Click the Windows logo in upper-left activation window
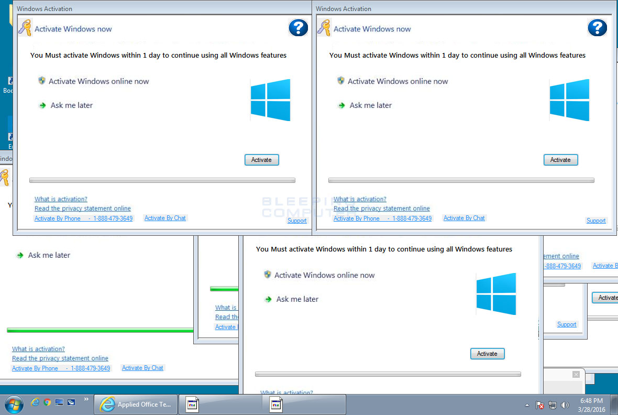Image resolution: width=618 pixels, height=415 pixels. 270,100
